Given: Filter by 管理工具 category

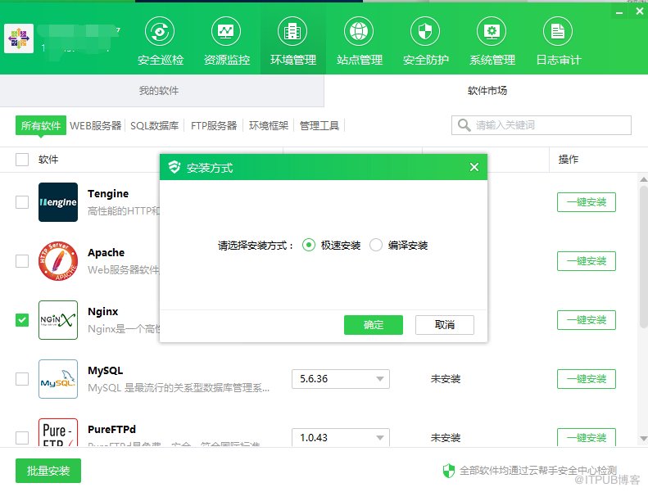Looking at the screenshot, I should [x=319, y=125].
